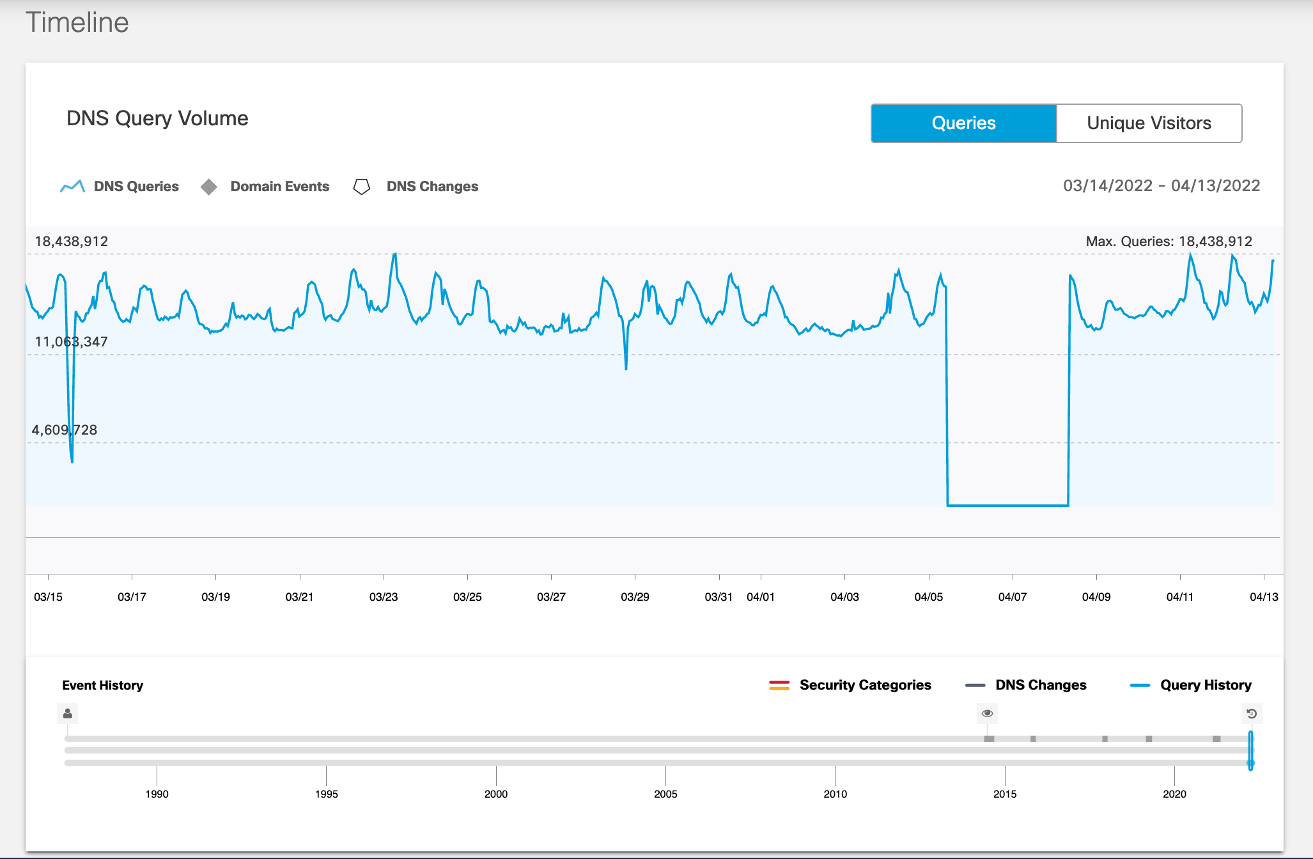Click the blue range handle on event timeline
Image resolution: width=1313 pixels, height=859 pixels.
click(x=1250, y=750)
